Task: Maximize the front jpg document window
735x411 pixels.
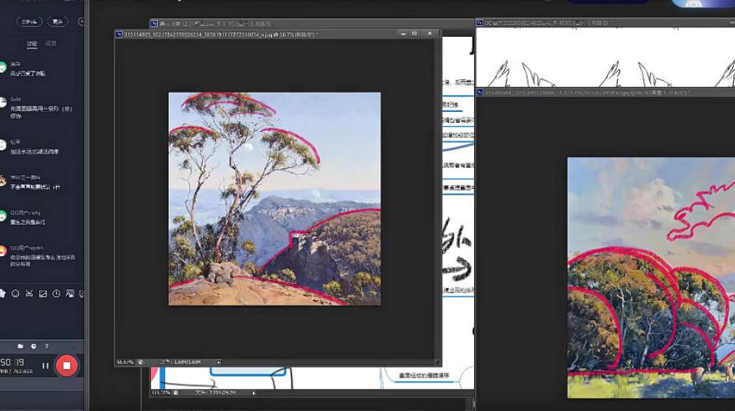Action: point(414,34)
